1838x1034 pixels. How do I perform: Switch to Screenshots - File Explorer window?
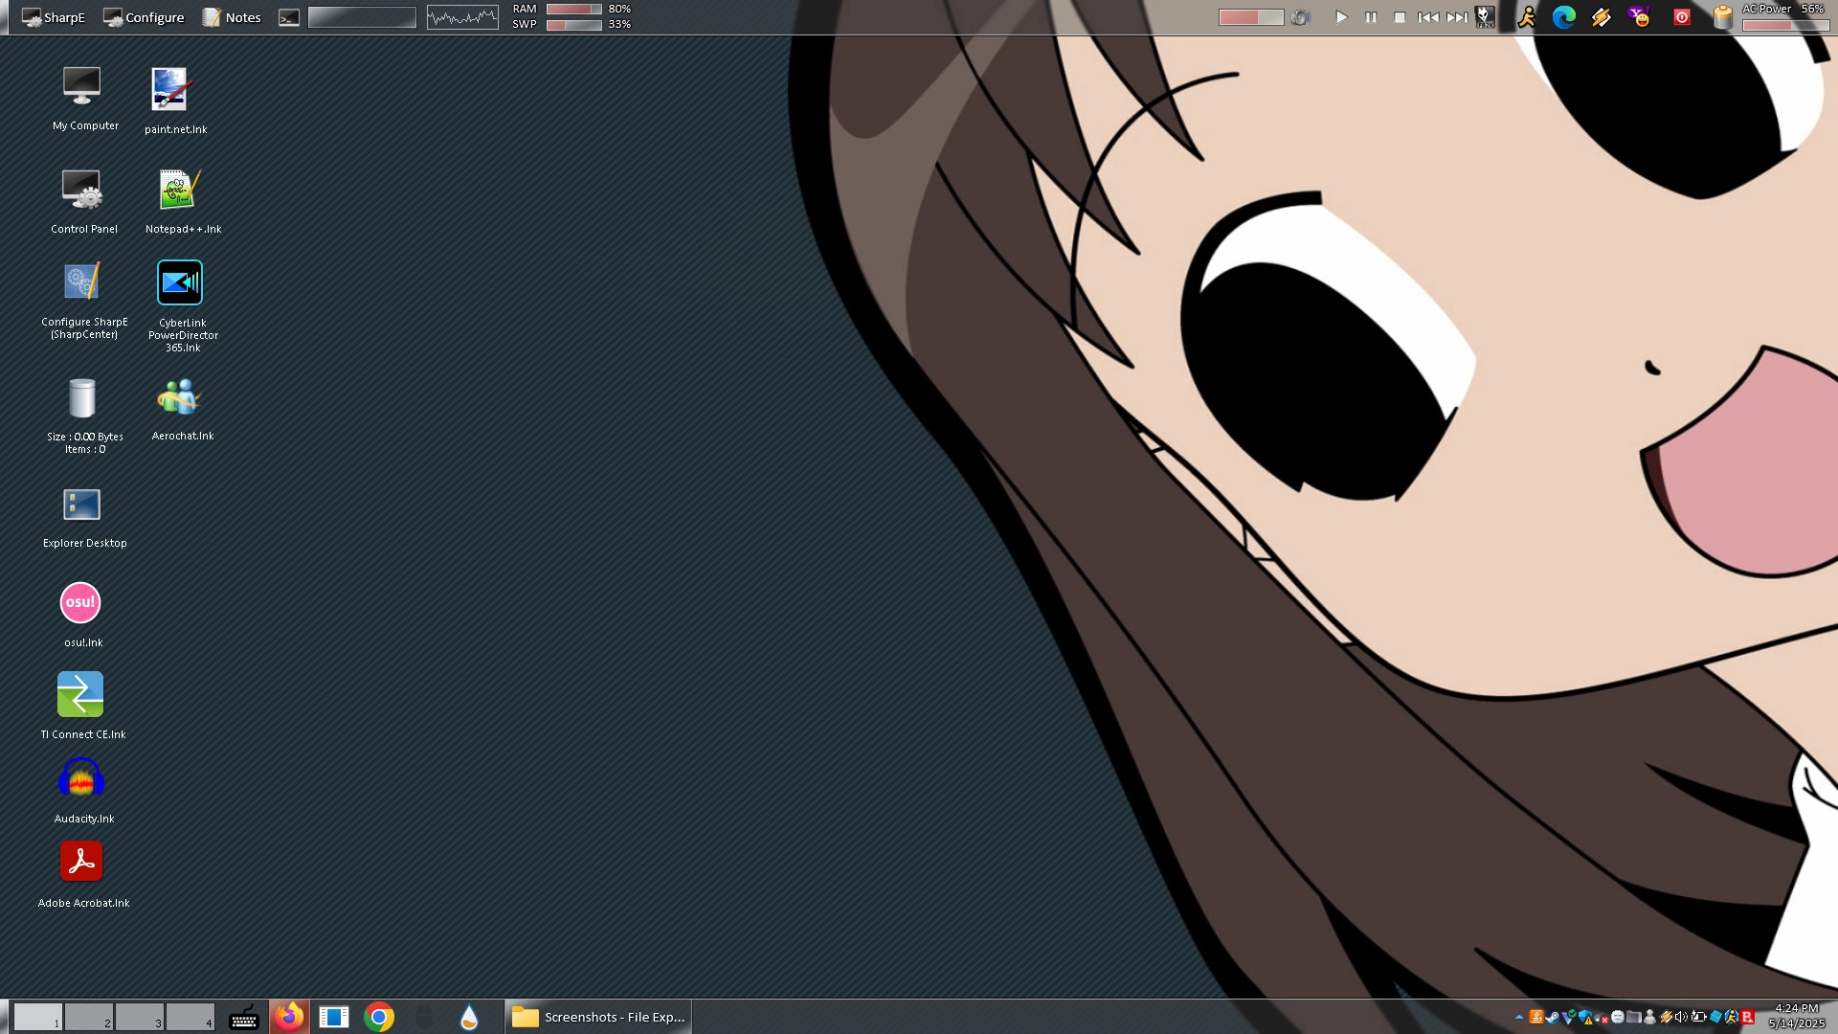[x=598, y=1017]
